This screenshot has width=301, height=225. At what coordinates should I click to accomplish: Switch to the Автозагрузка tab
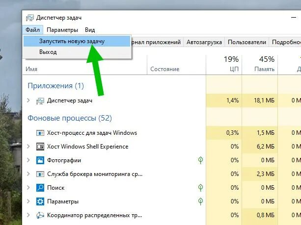tap(204, 42)
